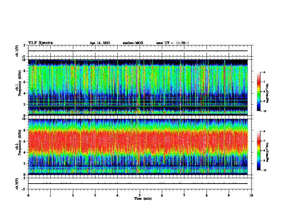Click the "VLF Spectra" title text

click(40, 43)
